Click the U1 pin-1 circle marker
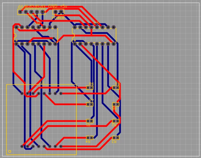Screen dimensions: 201x158 click(x=10, y=151)
